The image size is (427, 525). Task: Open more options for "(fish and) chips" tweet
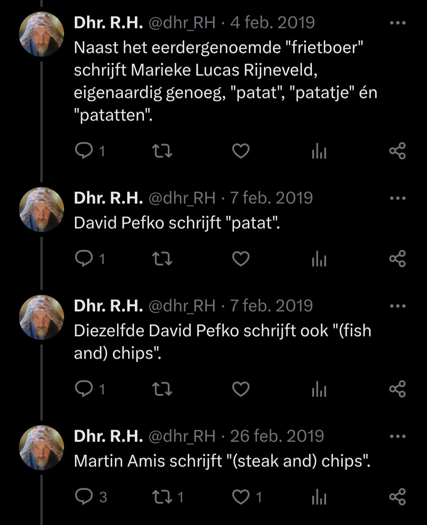[x=397, y=306]
